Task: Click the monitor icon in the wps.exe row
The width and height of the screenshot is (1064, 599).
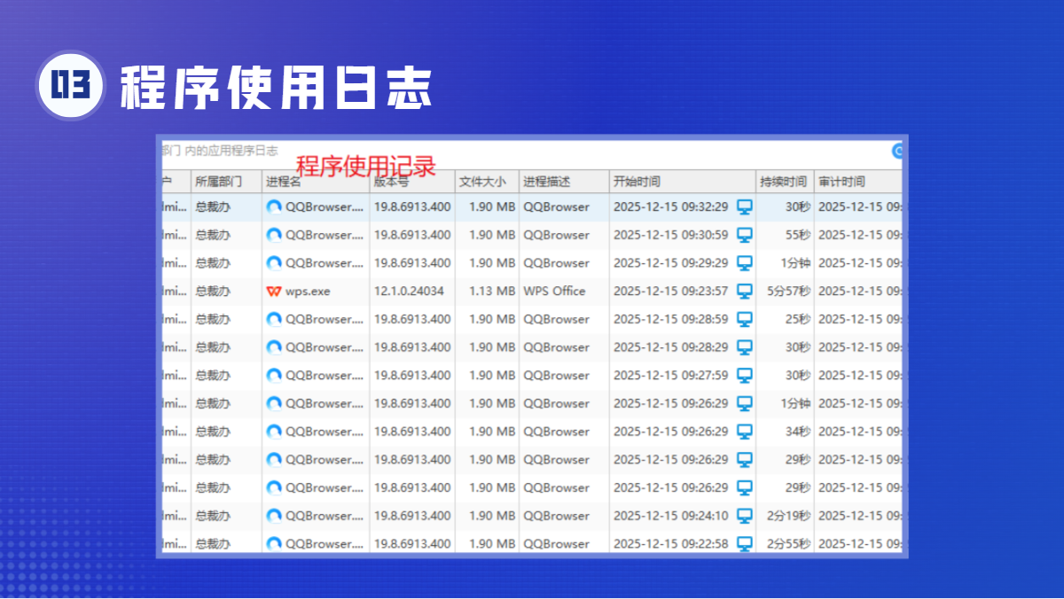Action: click(745, 292)
